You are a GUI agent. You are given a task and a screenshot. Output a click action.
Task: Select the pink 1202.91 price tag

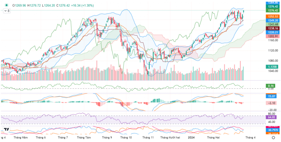point(273,36)
